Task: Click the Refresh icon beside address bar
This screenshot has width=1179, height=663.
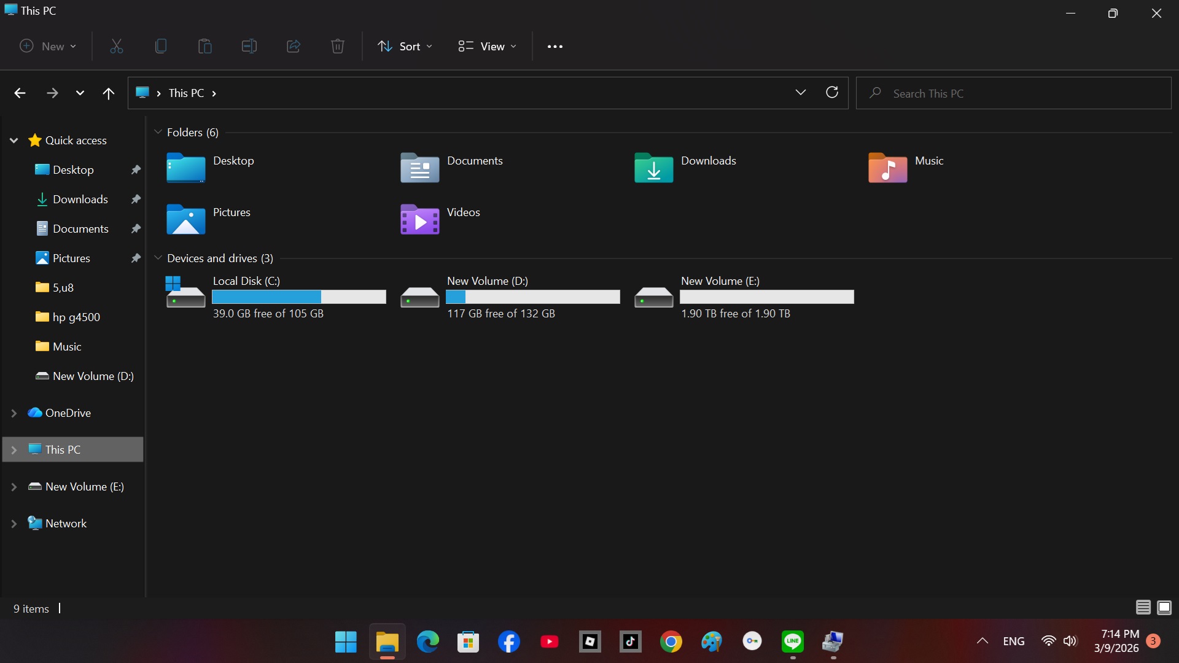Action: 832,93
